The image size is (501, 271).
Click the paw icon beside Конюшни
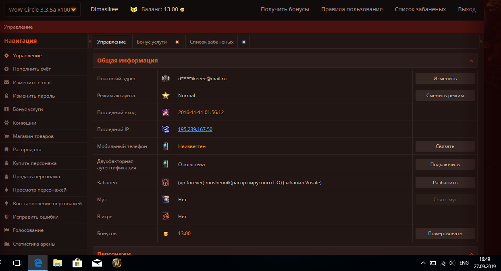click(x=6, y=123)
